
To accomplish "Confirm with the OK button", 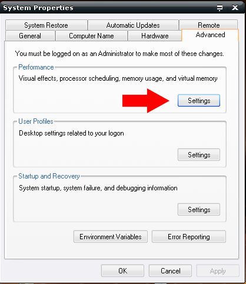I will (122, 271).
